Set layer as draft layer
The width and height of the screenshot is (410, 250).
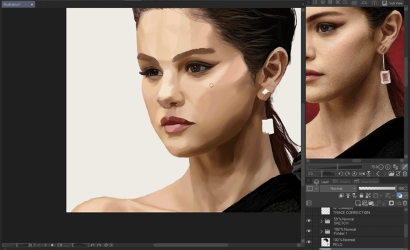[x=355, y=195]
